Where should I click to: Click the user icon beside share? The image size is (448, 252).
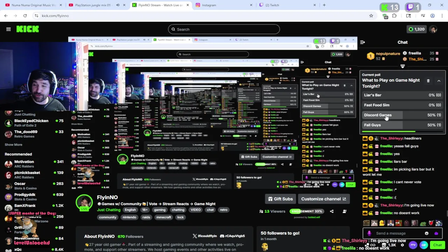(344, 211)
